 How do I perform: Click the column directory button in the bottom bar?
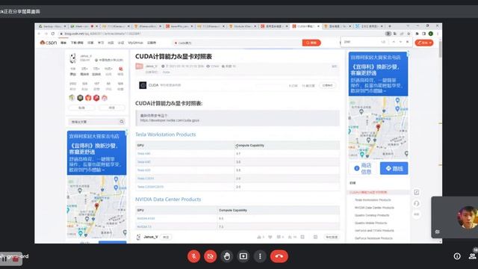click(x=332, y=237)
